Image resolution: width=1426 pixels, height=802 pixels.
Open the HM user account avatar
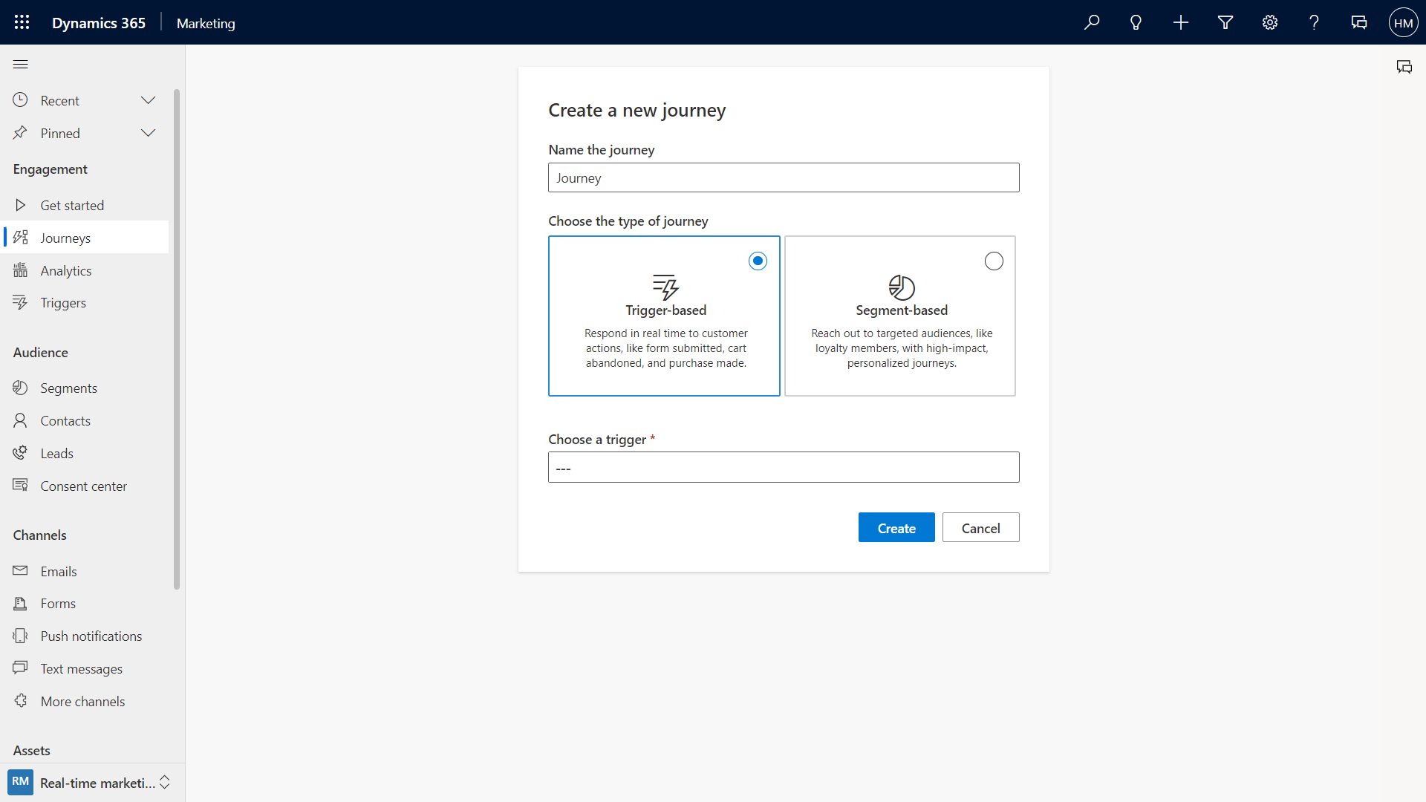click(1404, 22)
